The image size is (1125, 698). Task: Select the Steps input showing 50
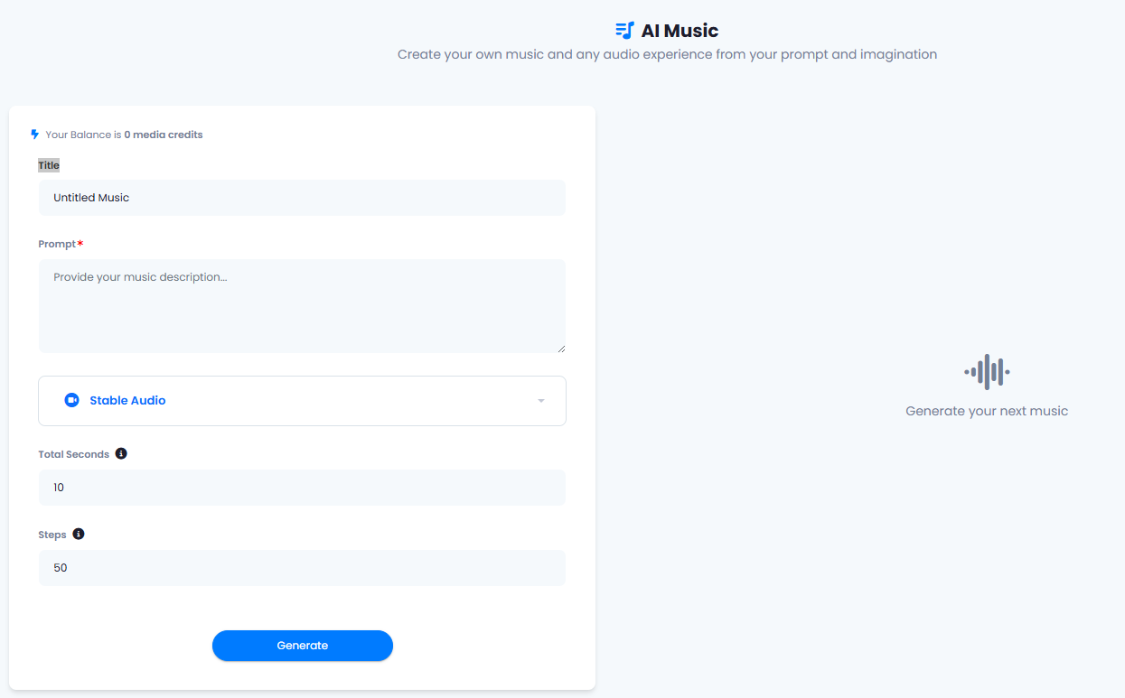tap(302, 568)
